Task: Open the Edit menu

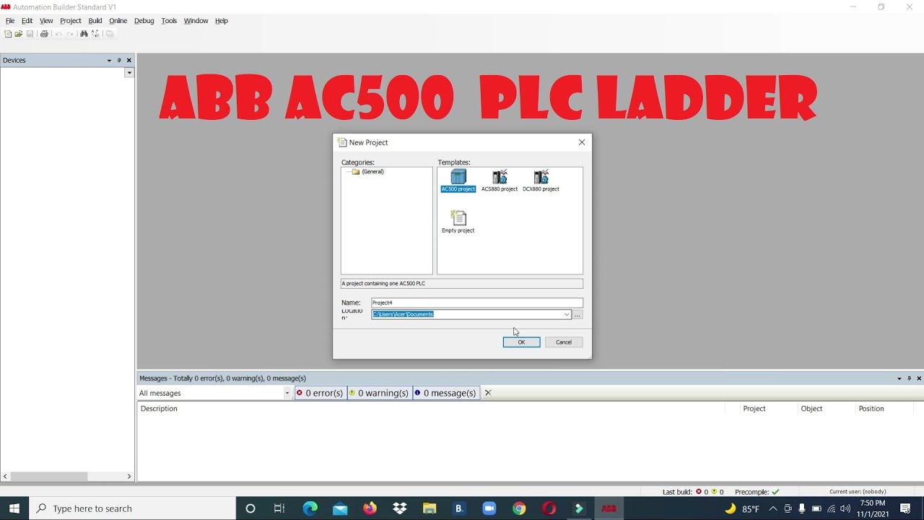Action: tap(27, 21)
